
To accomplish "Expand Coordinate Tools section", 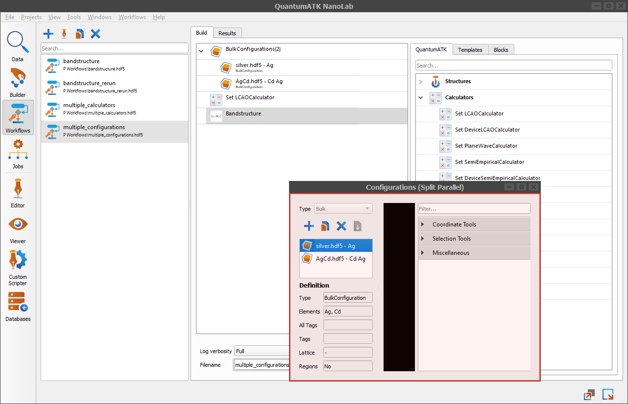I will point(423,224).
